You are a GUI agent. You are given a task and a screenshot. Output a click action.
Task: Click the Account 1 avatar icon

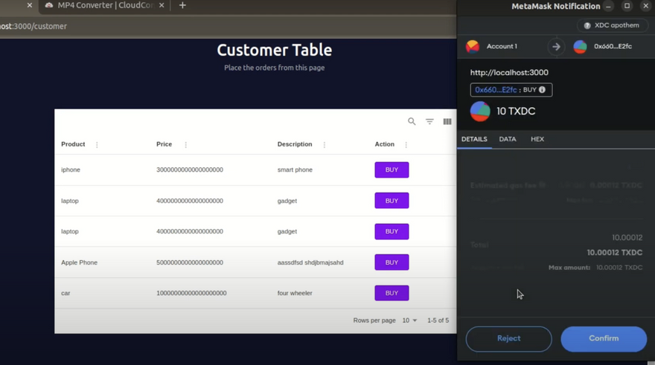(473, 47)
